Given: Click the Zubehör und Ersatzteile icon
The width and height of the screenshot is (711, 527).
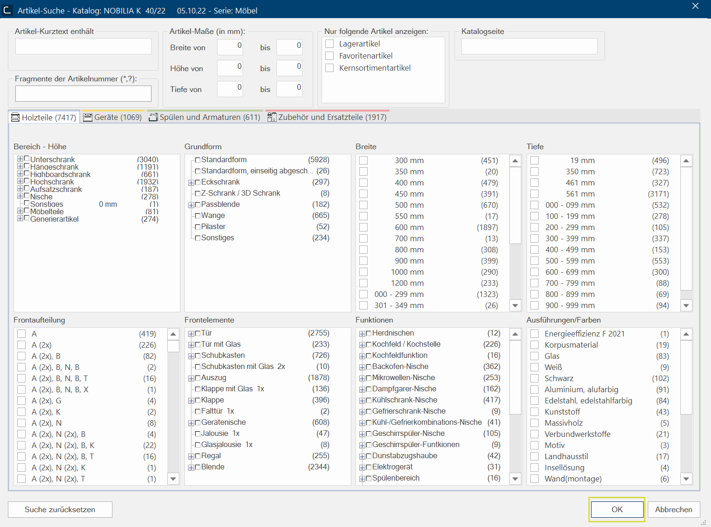Looking at the screenshot, I should pyautogui.click(x=272, y=118).
